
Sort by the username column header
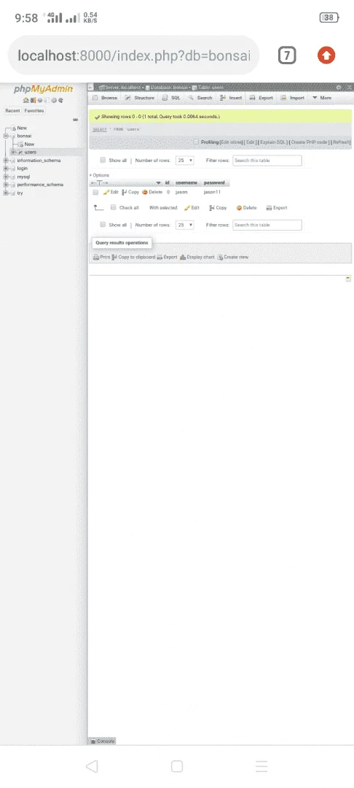186,183
